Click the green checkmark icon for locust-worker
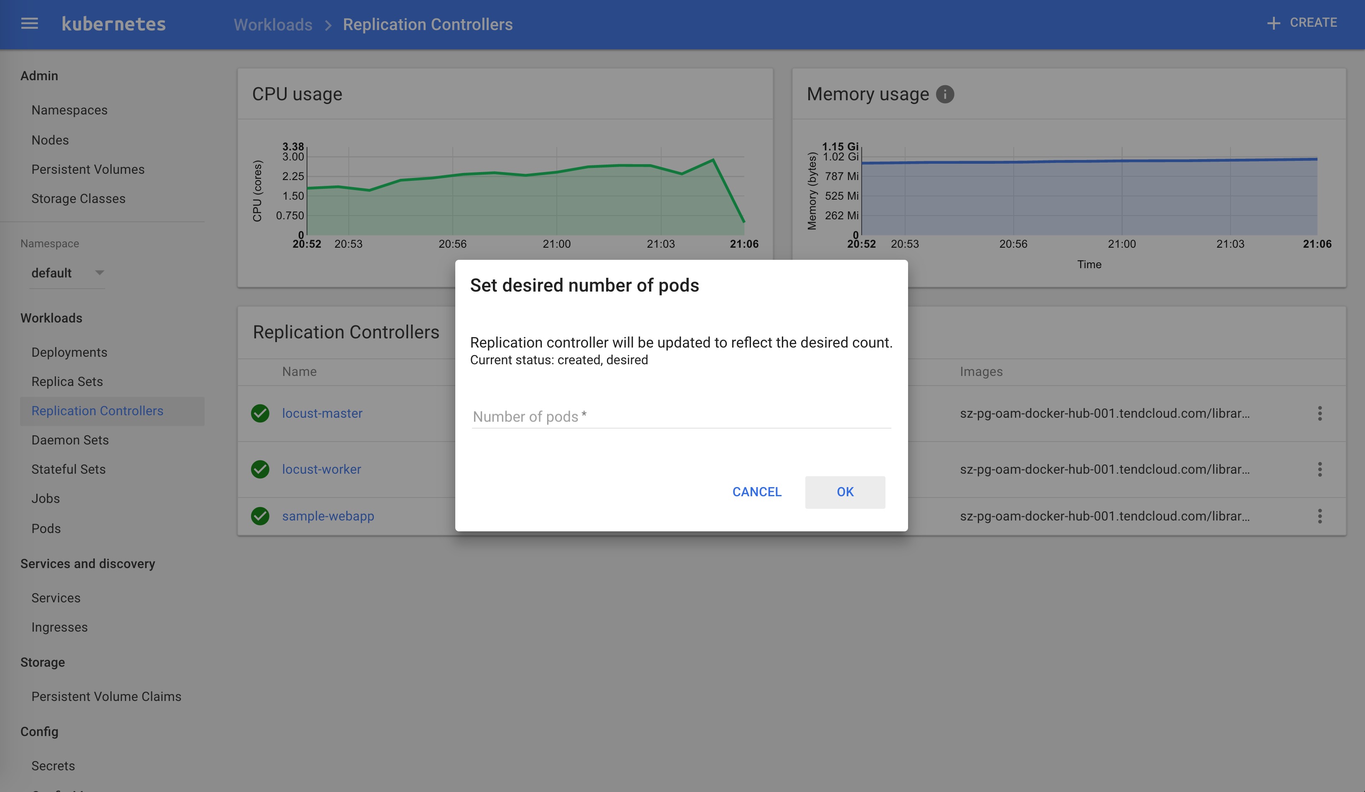Screen dimensions: 1365x792 coord(260,469)
